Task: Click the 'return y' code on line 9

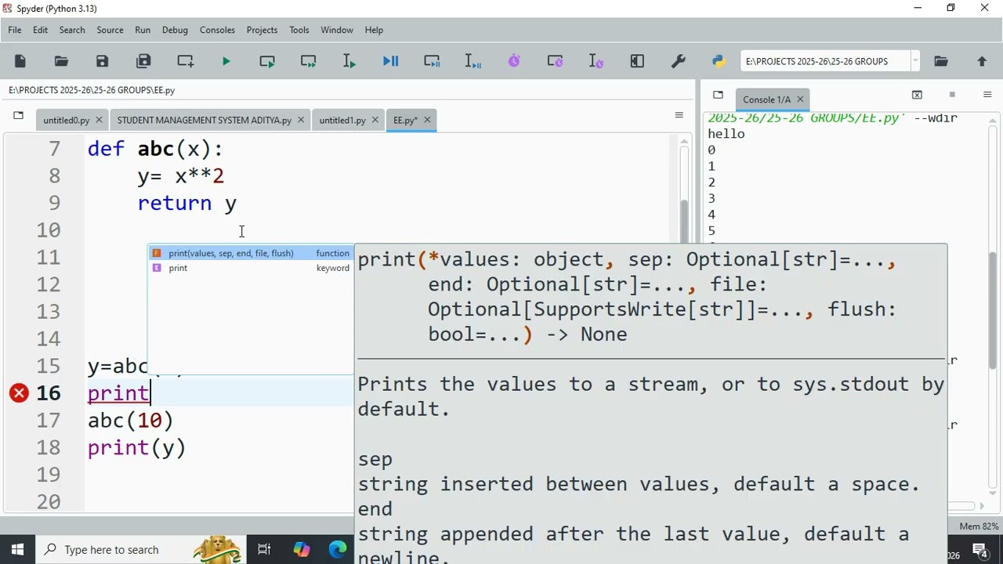Action: click(187, 204)
